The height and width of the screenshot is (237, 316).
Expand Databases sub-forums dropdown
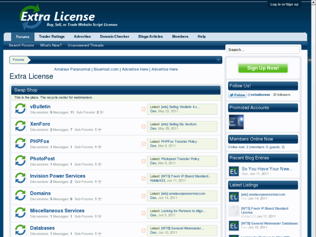click(x=100, y=234)
